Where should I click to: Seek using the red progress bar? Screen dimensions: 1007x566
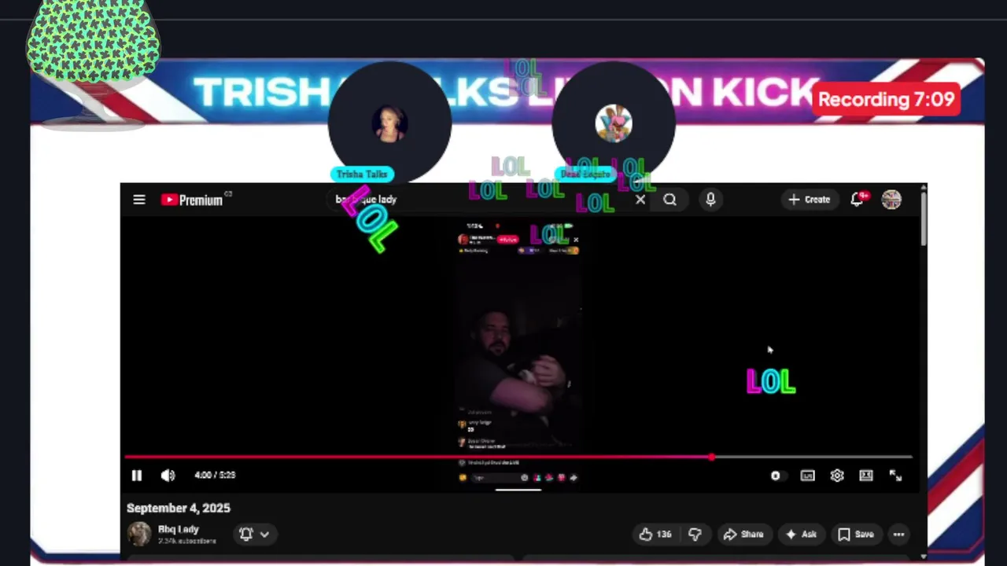[x=518, y=457]
